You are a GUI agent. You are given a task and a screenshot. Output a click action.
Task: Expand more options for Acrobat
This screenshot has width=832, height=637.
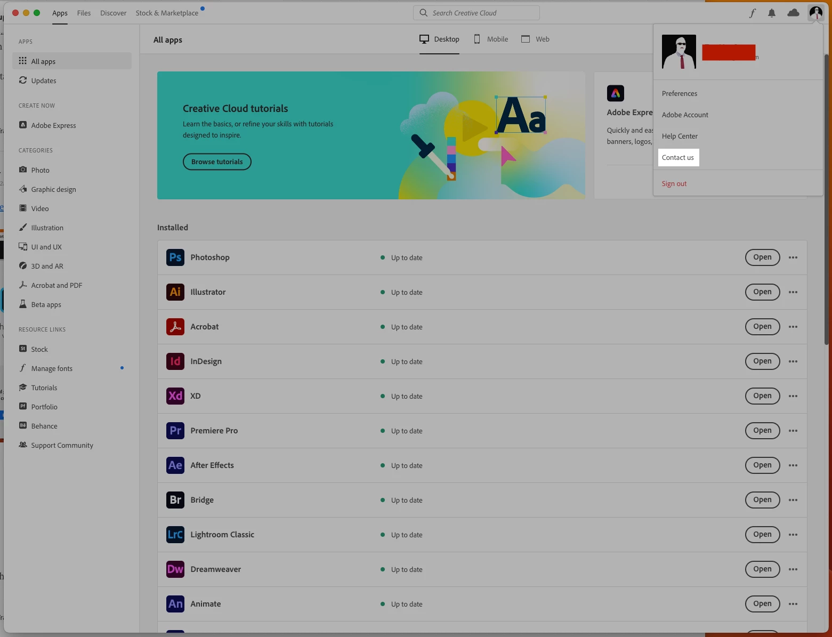(793, 327)
